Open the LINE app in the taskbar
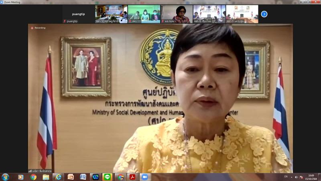 coord(107,177)
